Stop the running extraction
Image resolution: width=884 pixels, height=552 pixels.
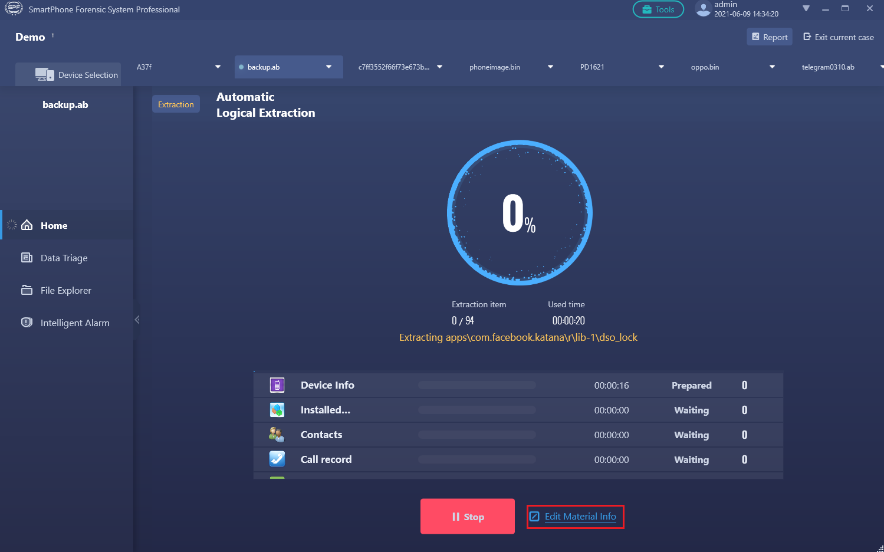[467, 516]
